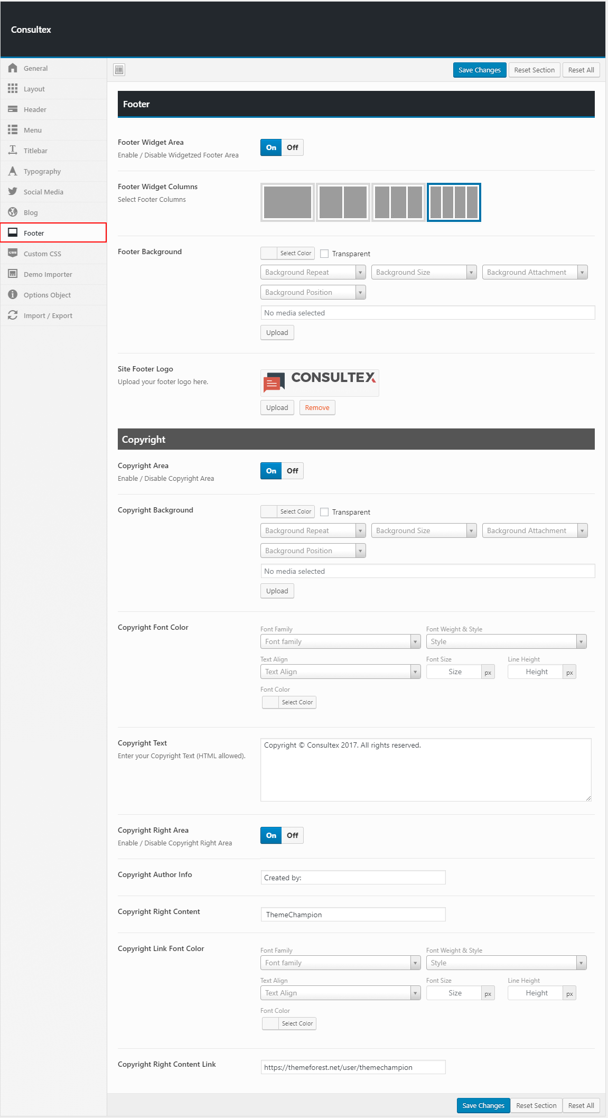The width and height of the screenshot is (608, 1118).
Task: Click the top Save Changes button
Action: point(479,70)
